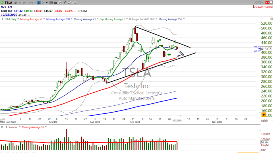Click the TSLA ticker symbol field
Screen dimensions: 273x153
pos(8,3)
